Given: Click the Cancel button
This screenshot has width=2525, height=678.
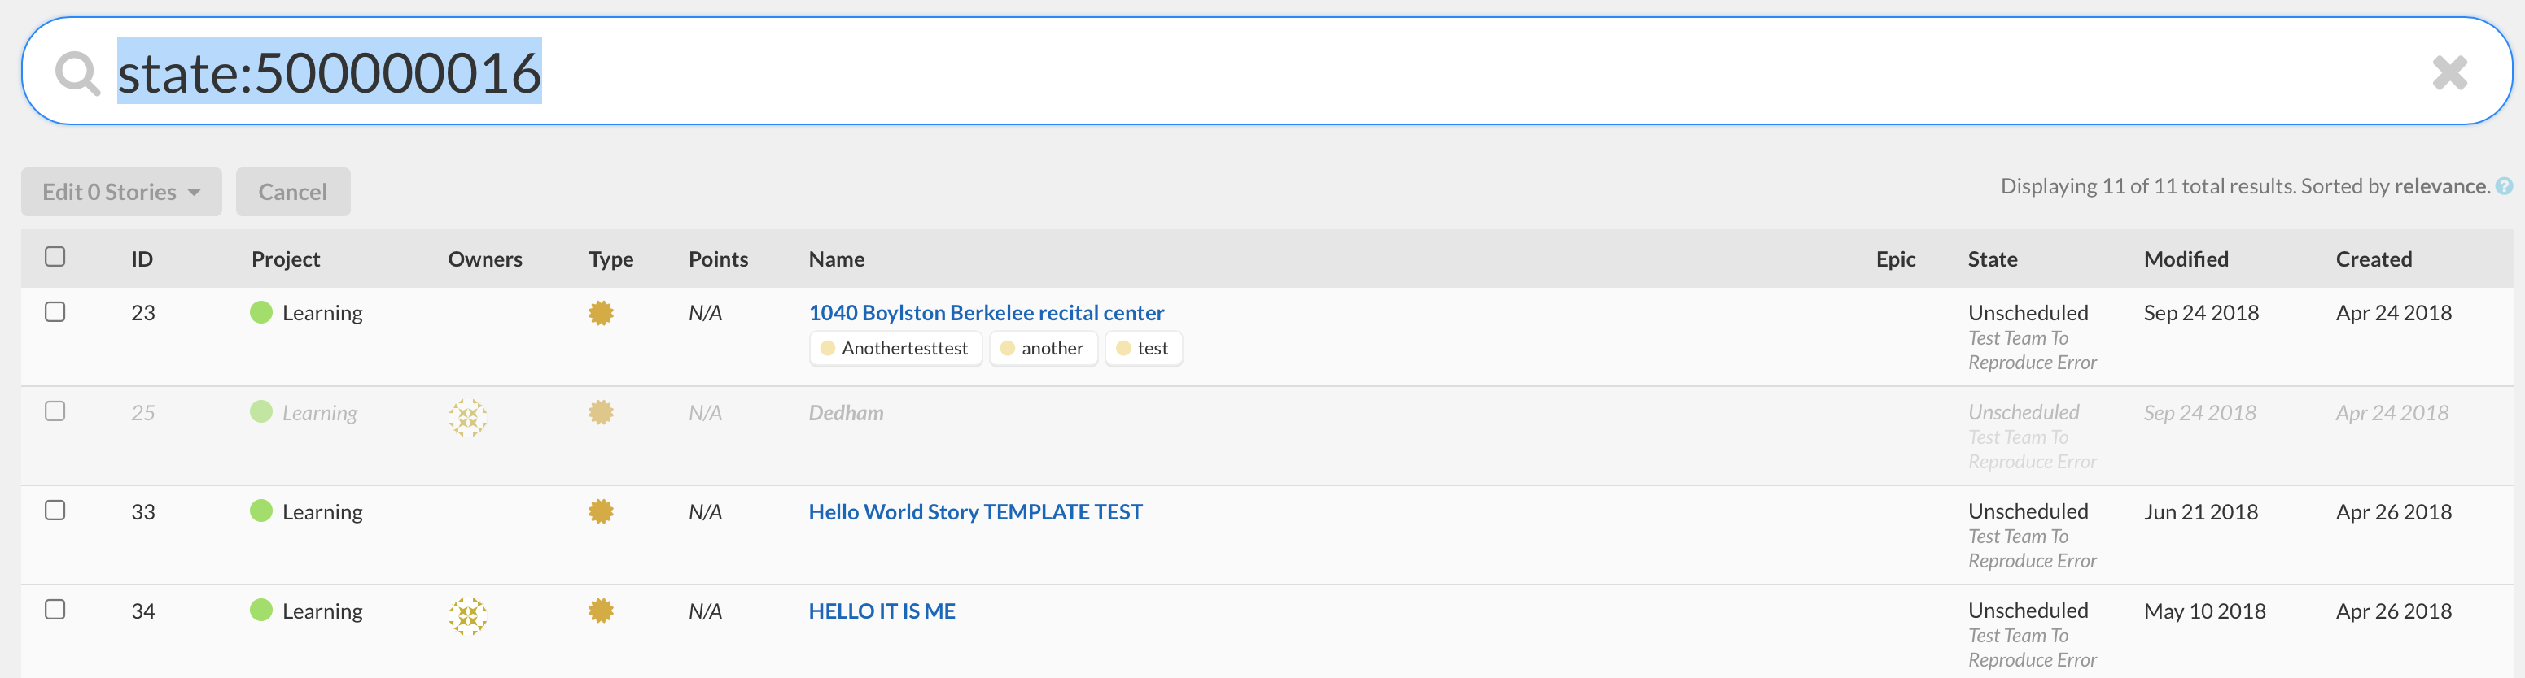Looking at the screenshot, I should (293, 192).
